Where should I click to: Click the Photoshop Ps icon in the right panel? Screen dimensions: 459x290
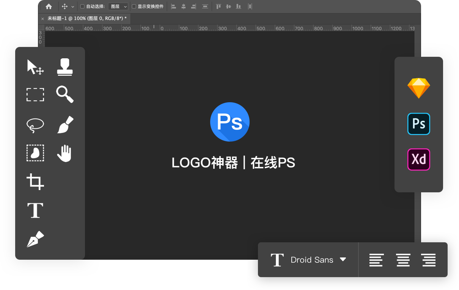419,124
